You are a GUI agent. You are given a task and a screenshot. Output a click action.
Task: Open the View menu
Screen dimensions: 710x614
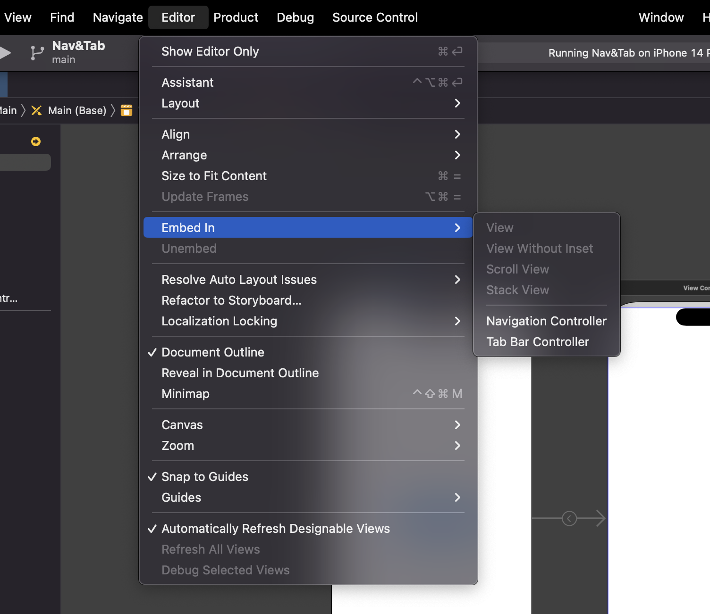[17, 17]
